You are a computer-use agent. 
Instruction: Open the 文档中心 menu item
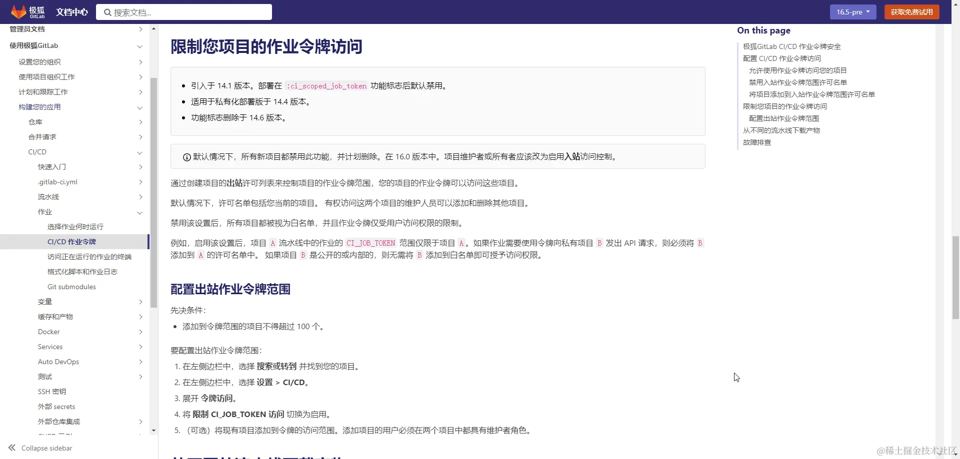point(71,11)
